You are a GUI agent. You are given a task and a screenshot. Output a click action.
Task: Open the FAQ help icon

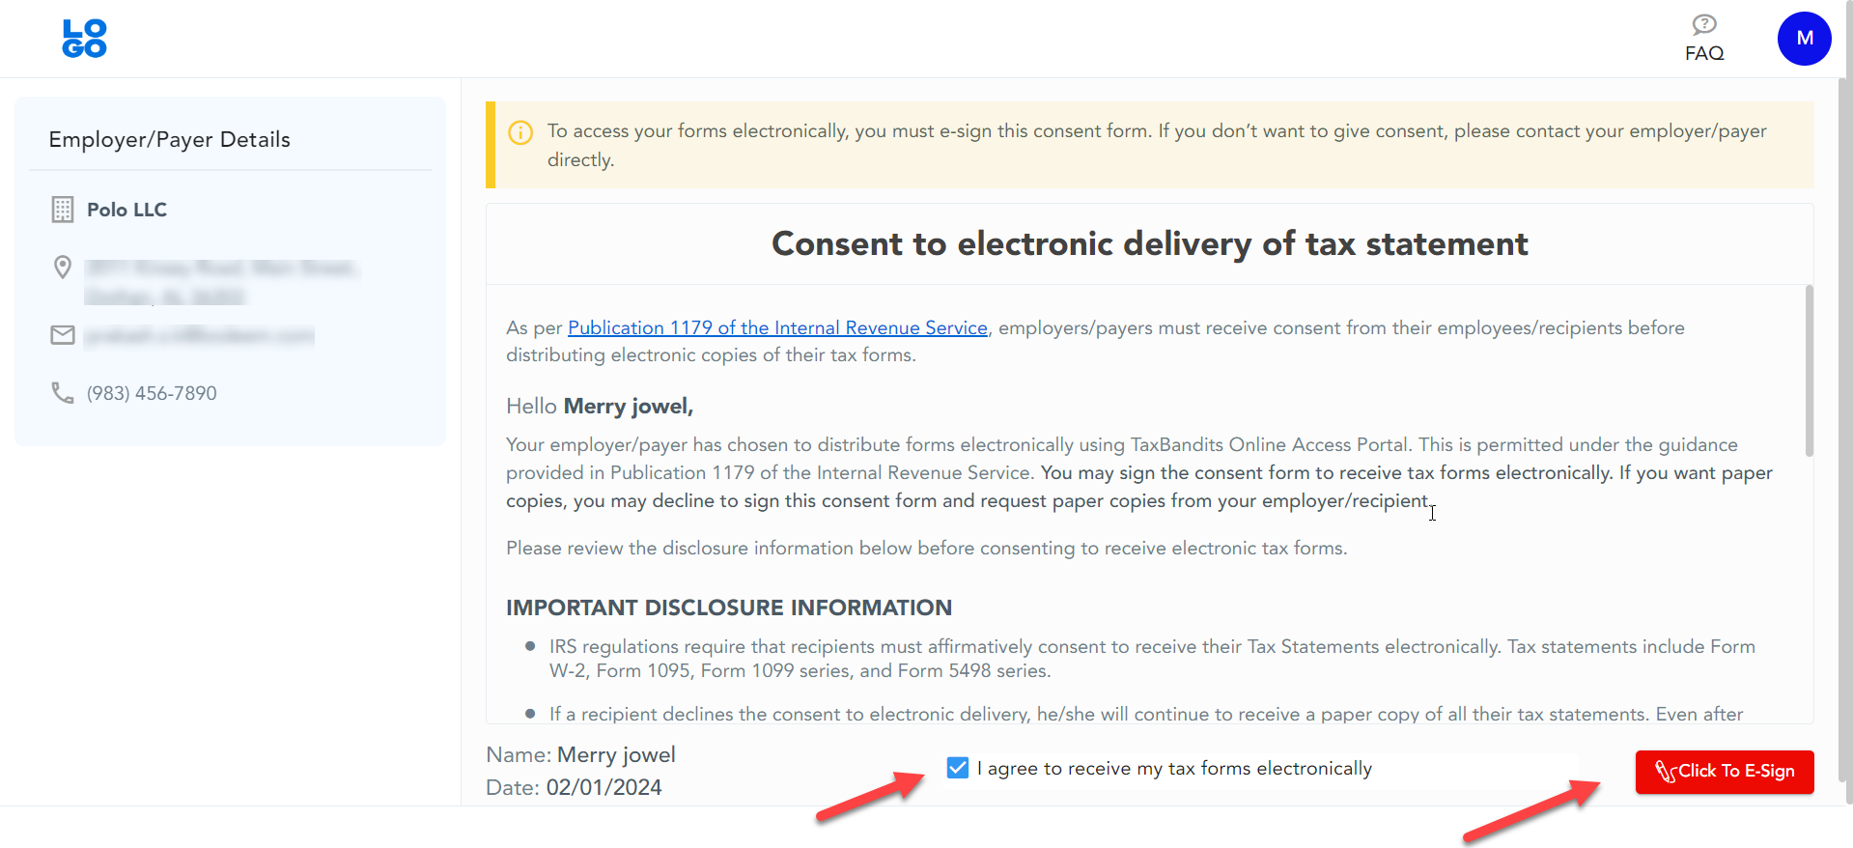[1704, 24]
